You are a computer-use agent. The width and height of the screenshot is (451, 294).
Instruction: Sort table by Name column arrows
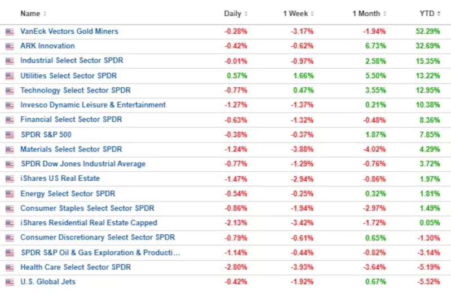(45, 14)
